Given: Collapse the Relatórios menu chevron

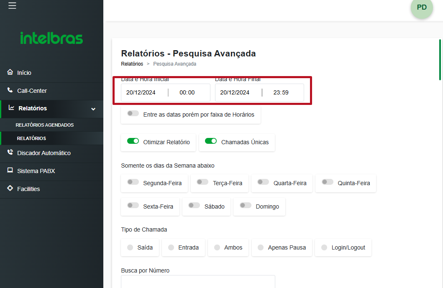Looking at the screenshot, I should [93, 109].
